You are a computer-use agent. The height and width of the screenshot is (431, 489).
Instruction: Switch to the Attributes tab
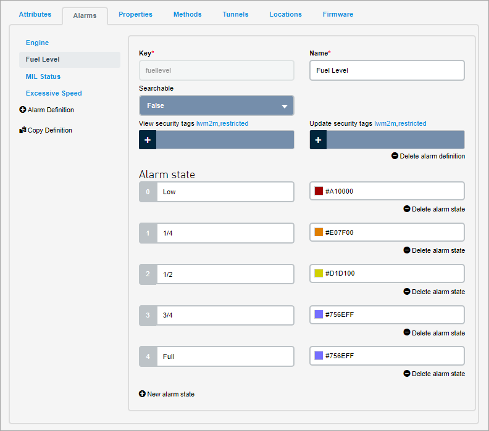(x=35, y=14)
